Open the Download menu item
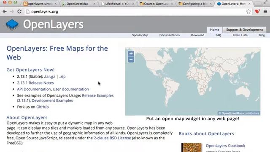270x152 pixels. tap(197, 35)
